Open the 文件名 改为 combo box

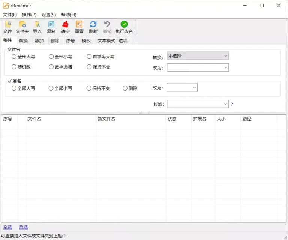point(198,67)
